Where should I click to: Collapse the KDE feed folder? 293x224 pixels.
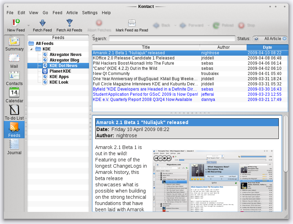coord(31,49)
